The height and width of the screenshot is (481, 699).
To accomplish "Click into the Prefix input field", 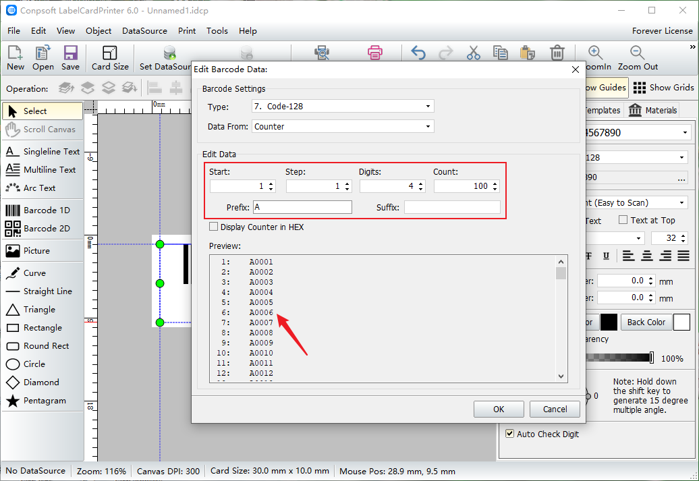I will click(303, 207).
